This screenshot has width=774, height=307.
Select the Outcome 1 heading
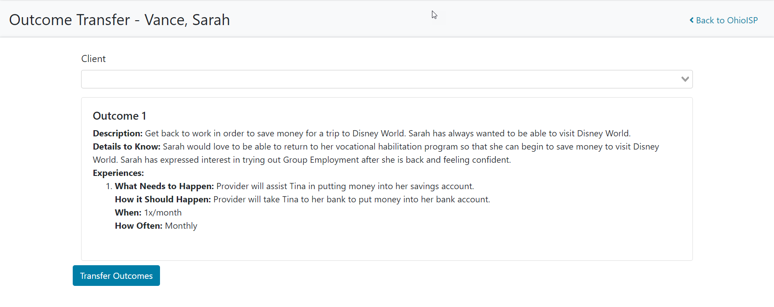pos(119,116)
